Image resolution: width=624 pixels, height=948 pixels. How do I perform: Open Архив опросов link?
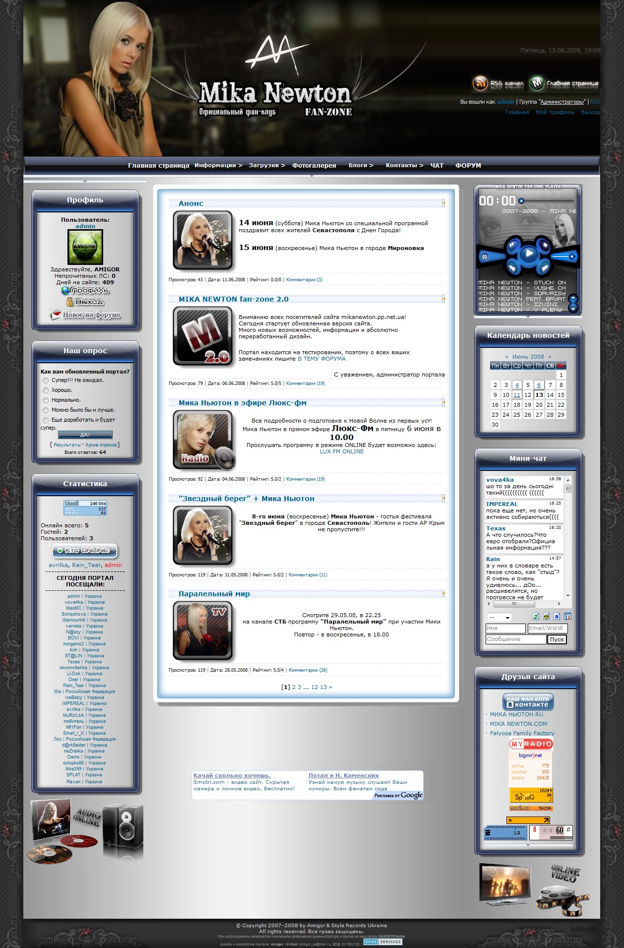[x=101, y=445]
